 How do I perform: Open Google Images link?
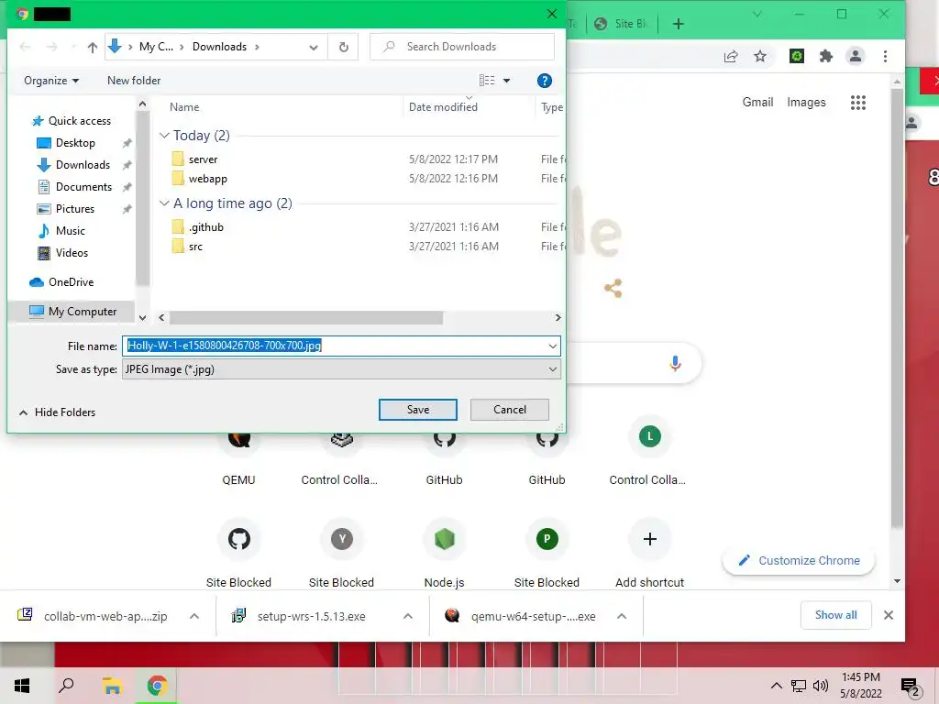806,103
